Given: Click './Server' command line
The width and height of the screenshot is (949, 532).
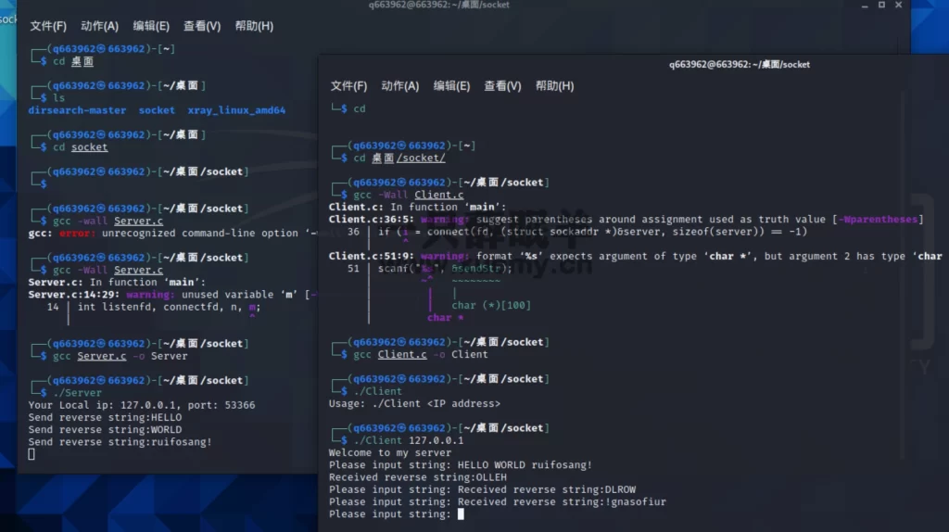Looking at the screenshot, I should (x=78, y=393).
